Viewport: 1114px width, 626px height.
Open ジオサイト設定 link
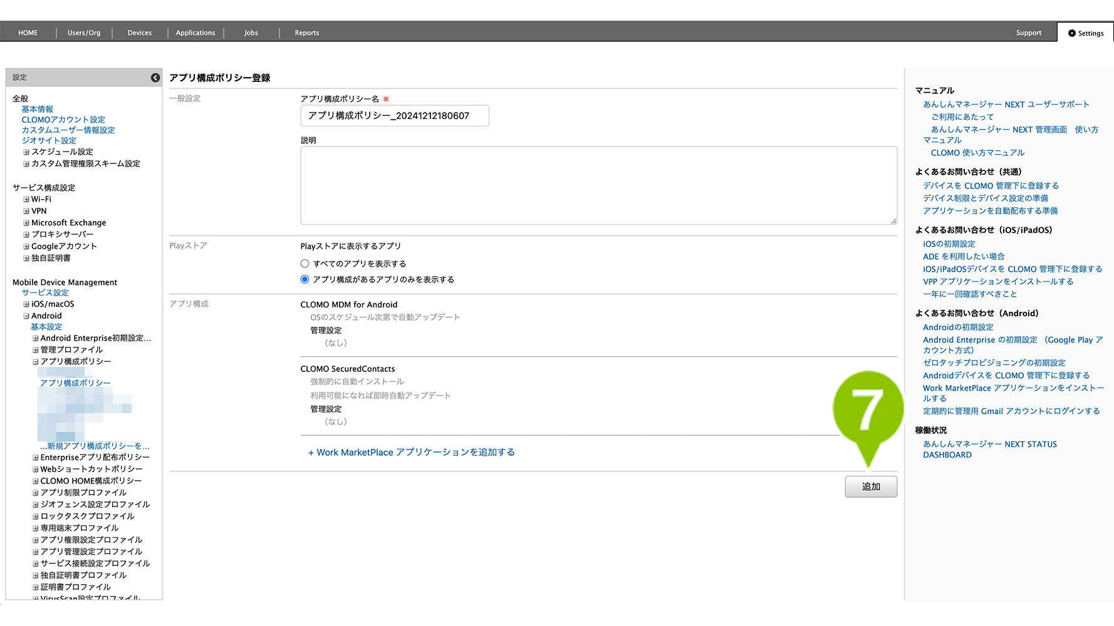coord(49,141)
